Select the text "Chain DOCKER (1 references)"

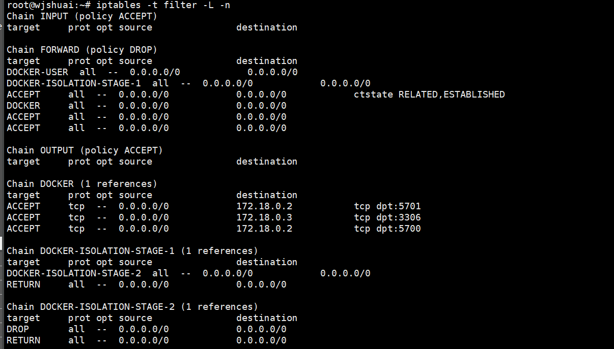tap(82, 184)
